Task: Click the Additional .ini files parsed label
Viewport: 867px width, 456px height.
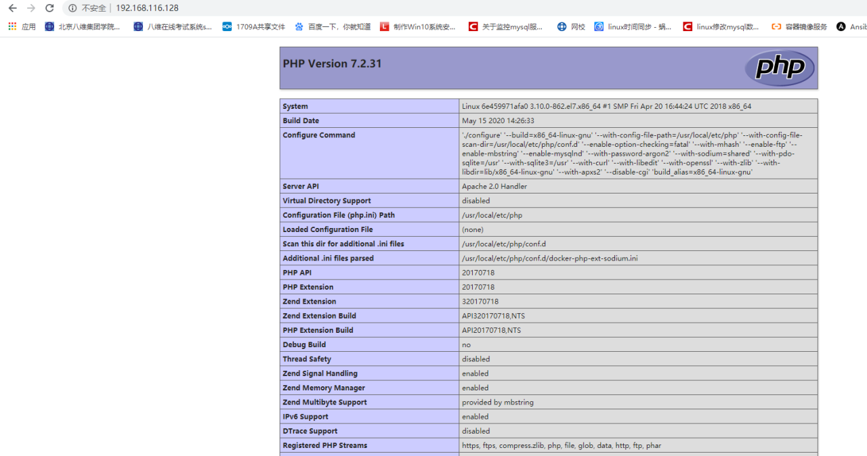Action: (329, 258)
